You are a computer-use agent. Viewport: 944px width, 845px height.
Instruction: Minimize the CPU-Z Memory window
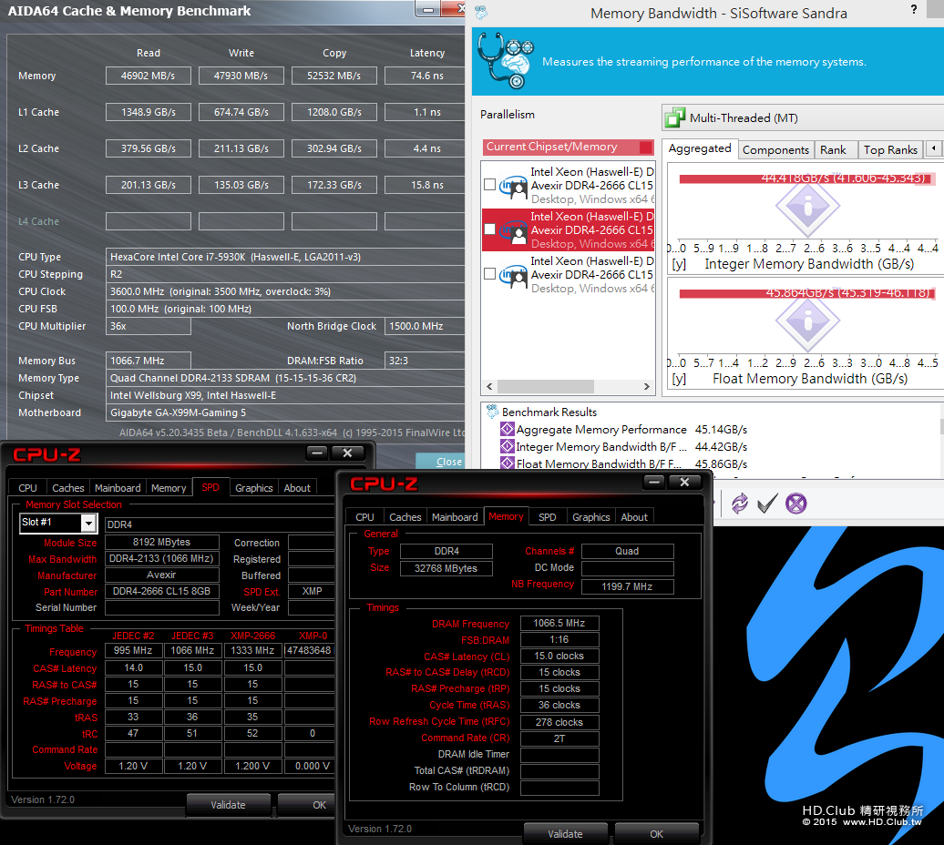(655, 482)
